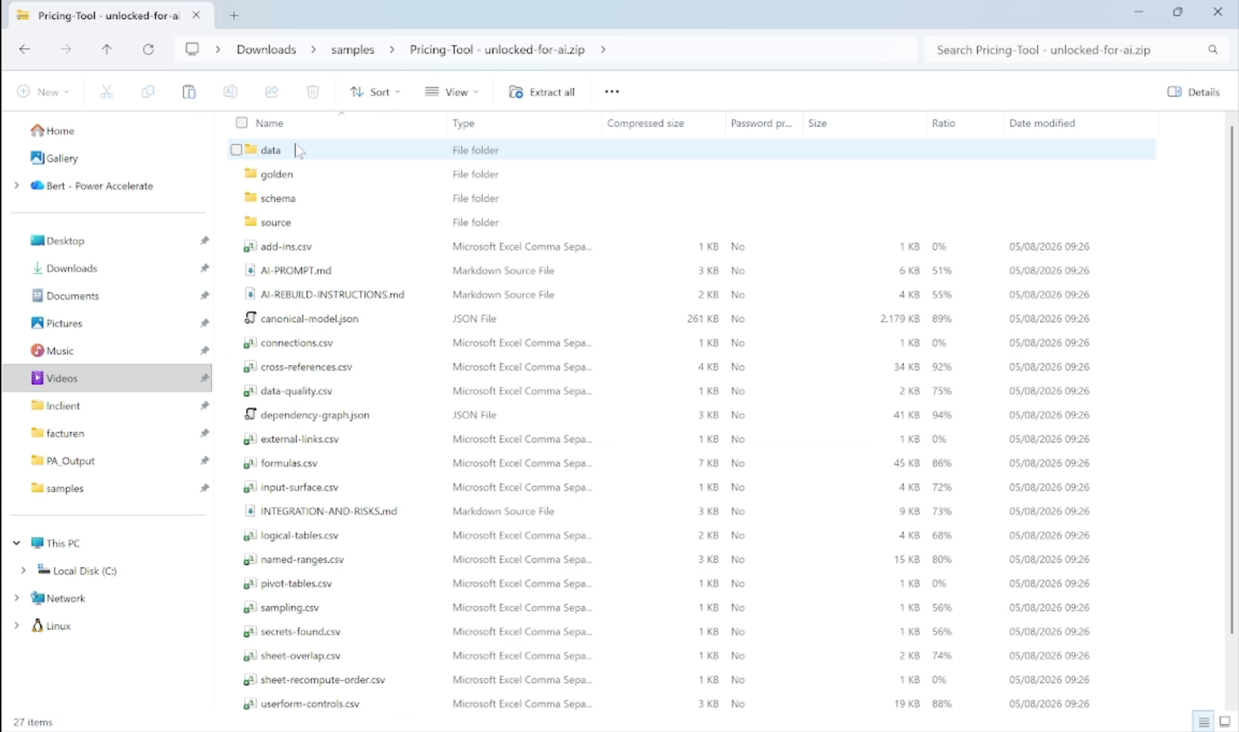Click the search magnifier icon

coord(1213,49)
